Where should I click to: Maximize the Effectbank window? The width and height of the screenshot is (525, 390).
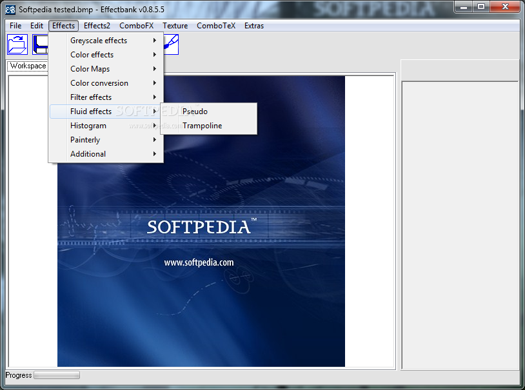click(x=481, y=6)
